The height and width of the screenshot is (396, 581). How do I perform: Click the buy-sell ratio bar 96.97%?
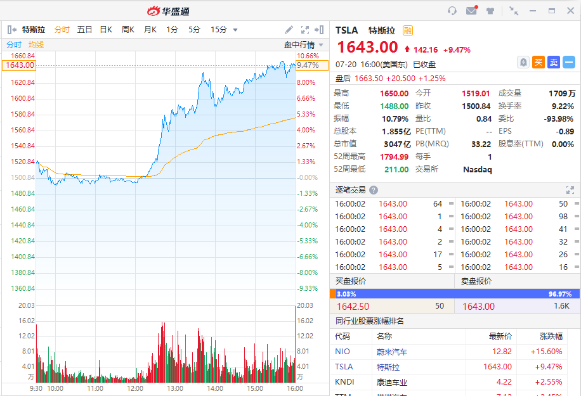(x=458, y=294)
